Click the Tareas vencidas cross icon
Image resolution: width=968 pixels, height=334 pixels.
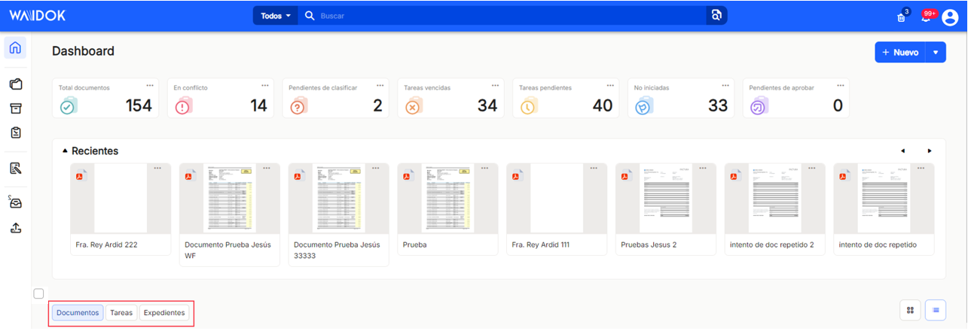point(413,106)
